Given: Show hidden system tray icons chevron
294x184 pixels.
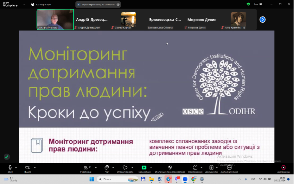Looking at the screenshot, I should 240,179.
